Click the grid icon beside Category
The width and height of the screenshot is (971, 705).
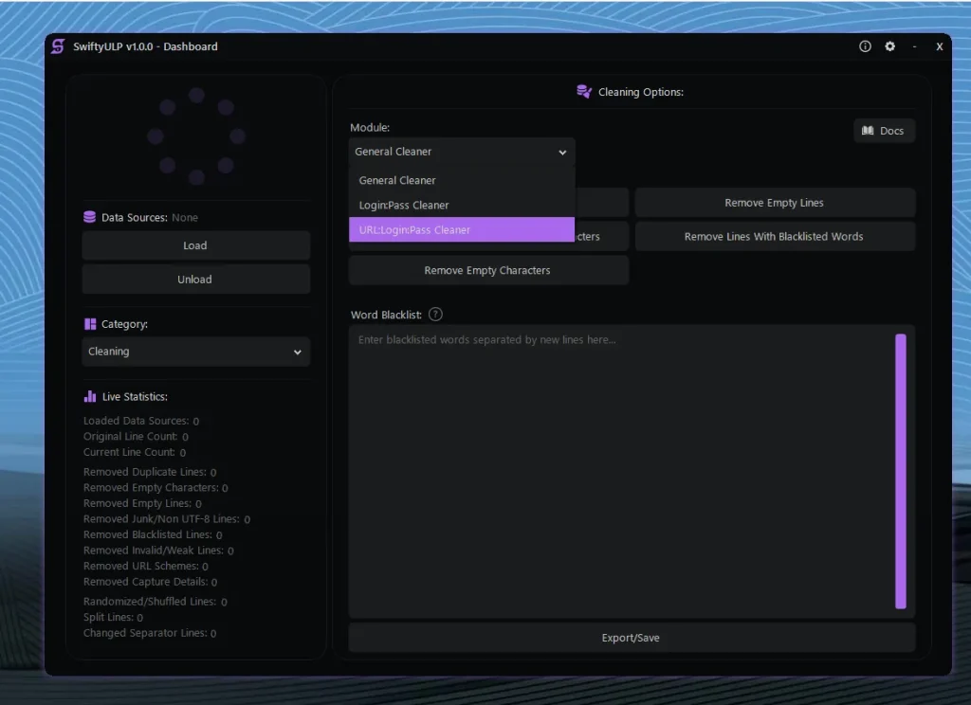[88, 323]
